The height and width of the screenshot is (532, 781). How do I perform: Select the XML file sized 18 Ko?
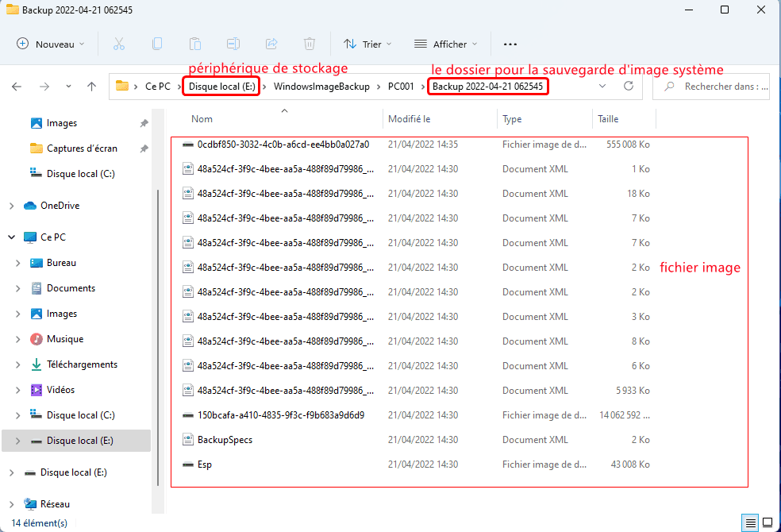(x=416, y=194)
